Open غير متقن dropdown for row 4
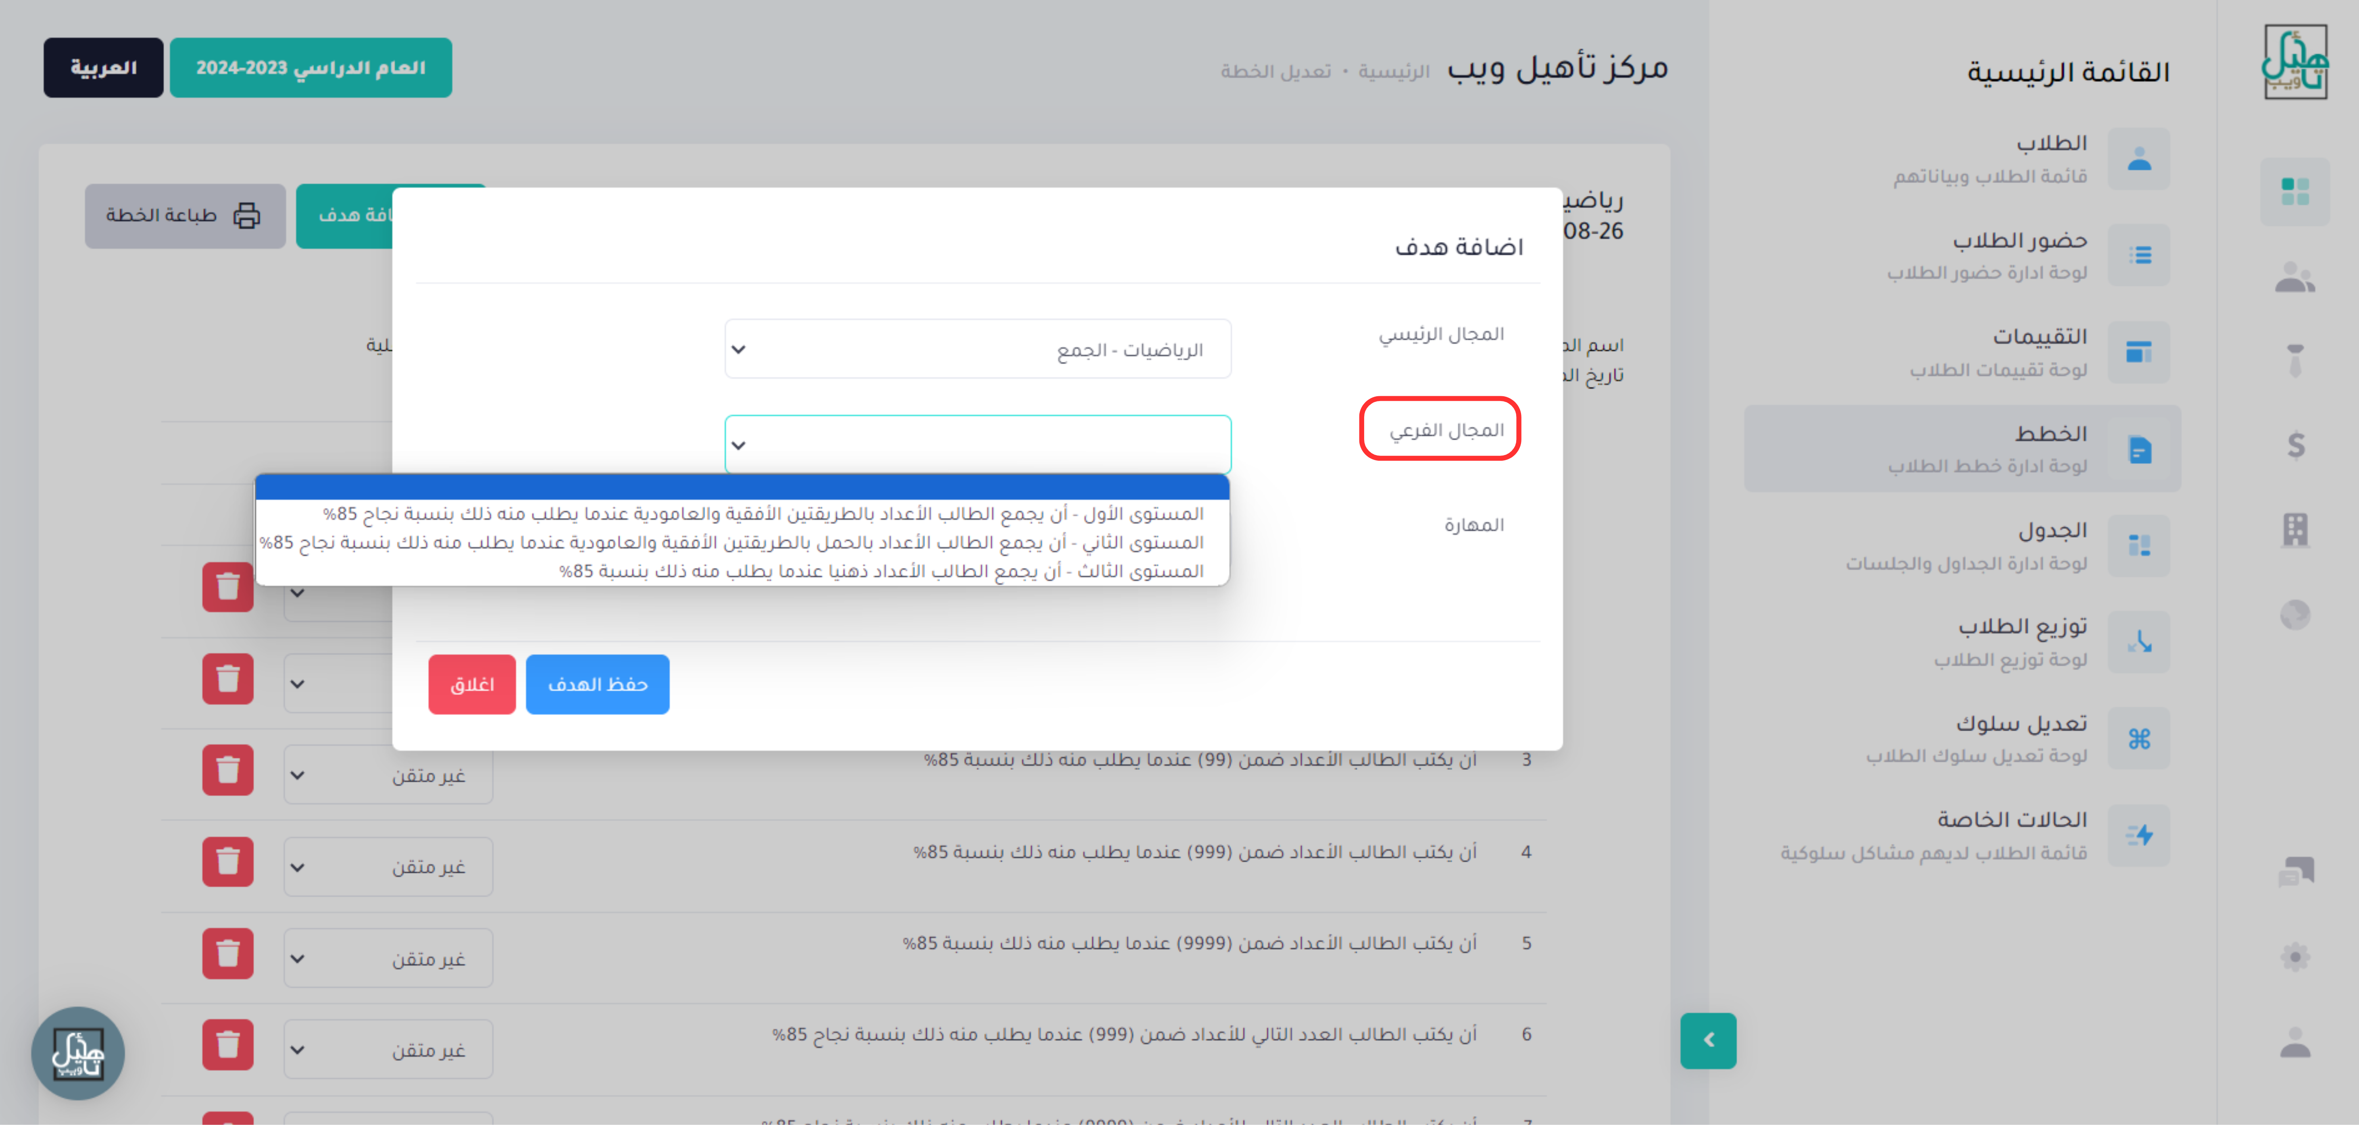The image size is (2359, 1125). (x=388, y=867)
